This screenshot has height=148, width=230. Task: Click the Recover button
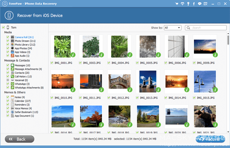click(210, 139)
